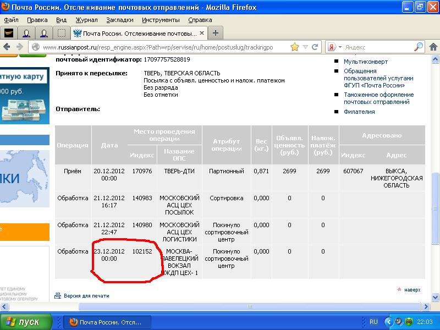The image size is (440, 330).
Task: Open Таможенное оформление почтовых отправлений link
Action: [x=379, y=98]
